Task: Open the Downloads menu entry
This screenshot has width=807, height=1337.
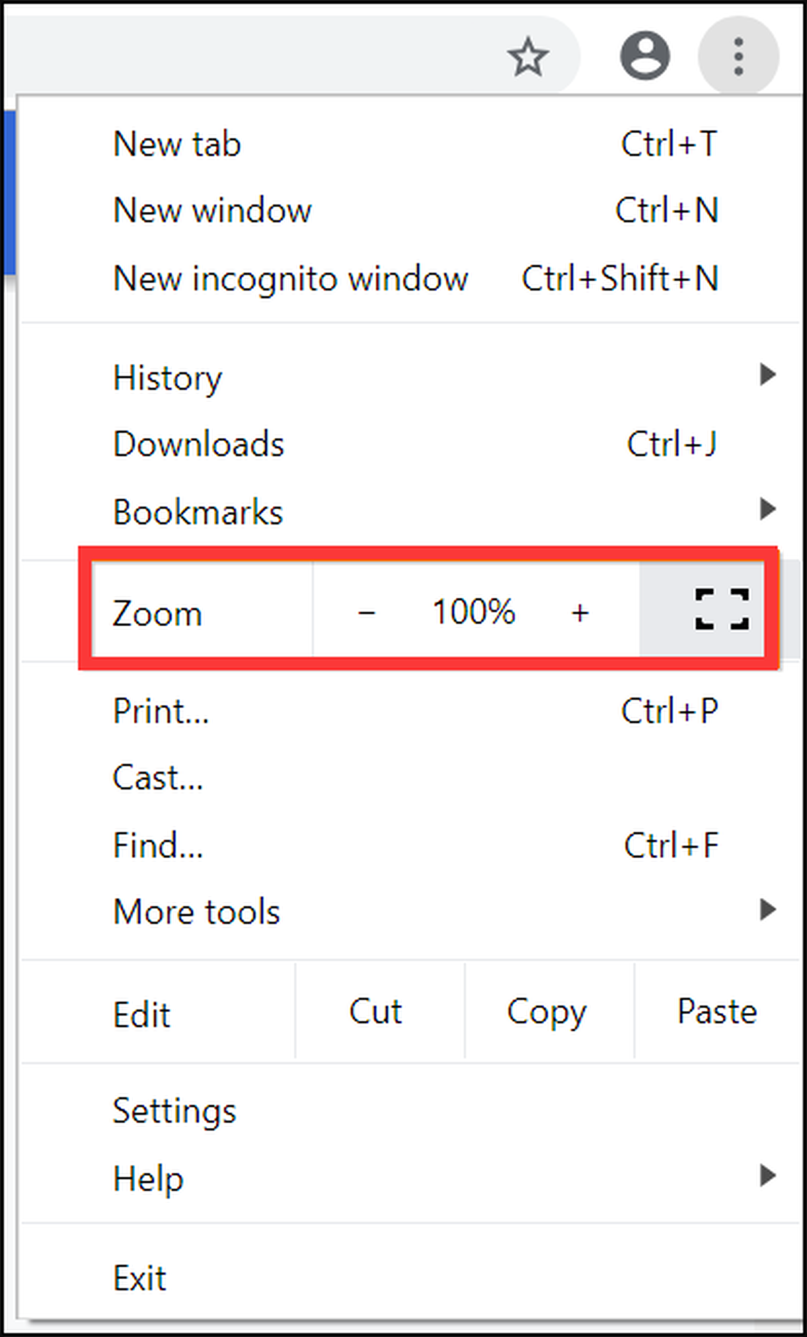Action: [410, 444]
